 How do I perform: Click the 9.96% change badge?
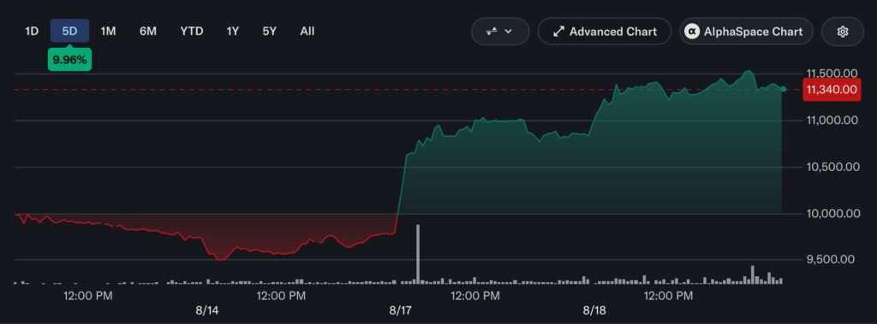(70, 60)
